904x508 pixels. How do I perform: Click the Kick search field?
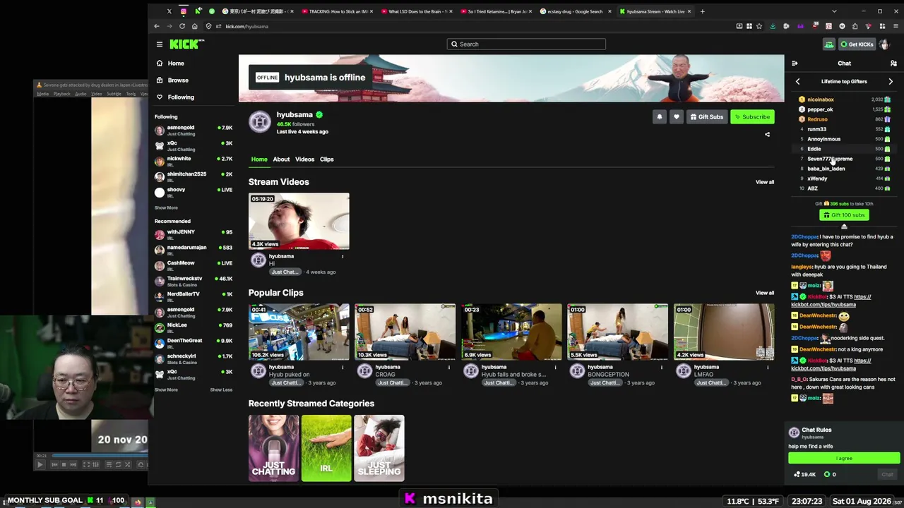pyautogui.click(x=526, y=44)
